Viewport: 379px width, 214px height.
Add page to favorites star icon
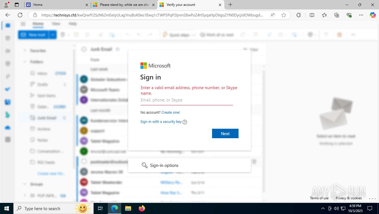(x=284, y=15)
